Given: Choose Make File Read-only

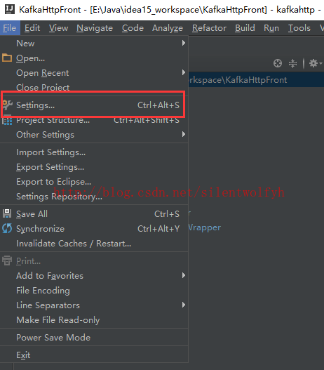Looking at the screenshot, I should click(94, 319).
